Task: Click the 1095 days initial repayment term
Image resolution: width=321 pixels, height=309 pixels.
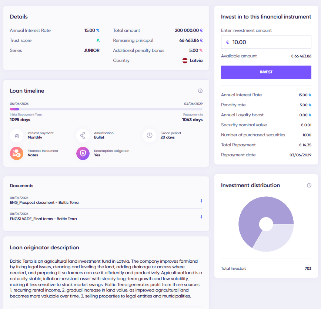Action: 20,120
